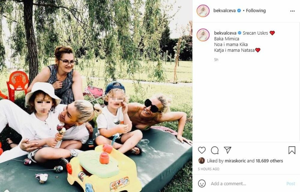The height and width of the screenshot is (192, 300).
Task: Toggle the Following button
Action: [256, 11]
